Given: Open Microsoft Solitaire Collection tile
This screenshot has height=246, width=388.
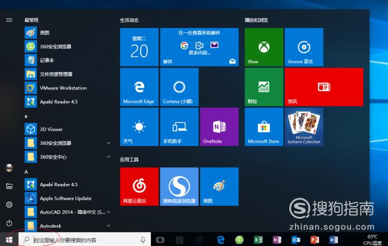Looking at the screenshot, I should click(x=304, y=127).
